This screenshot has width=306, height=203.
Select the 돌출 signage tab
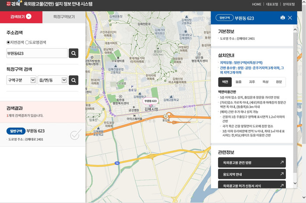point(238,82)
